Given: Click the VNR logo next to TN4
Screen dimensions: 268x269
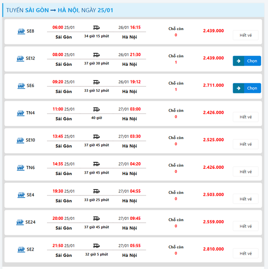Looking at the screenshot, I should [x=21, y=113].
